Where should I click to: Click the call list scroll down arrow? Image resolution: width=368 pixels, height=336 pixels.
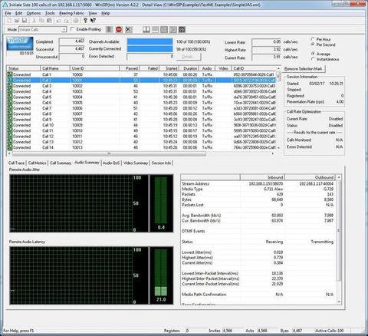pyautogui.click(x=278, y=148)
